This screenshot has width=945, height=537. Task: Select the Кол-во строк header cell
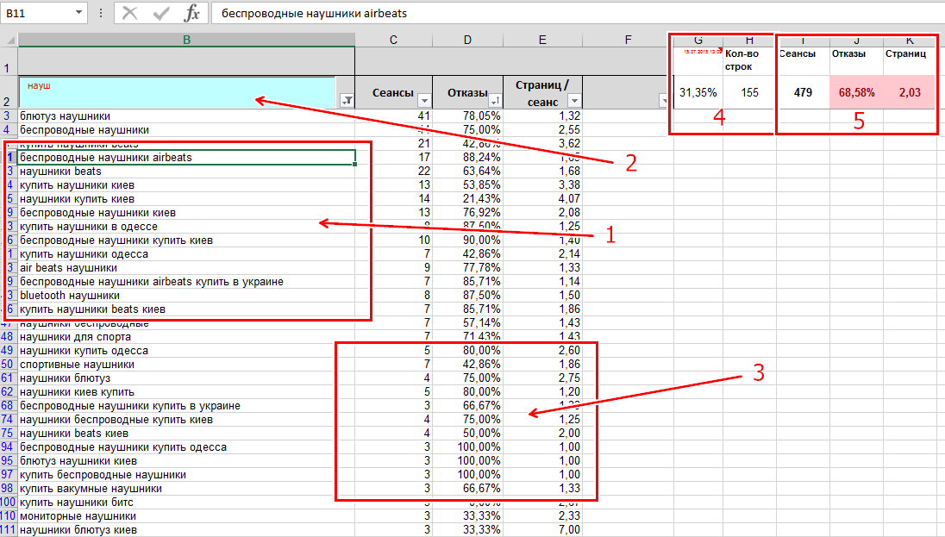pos(748,59)
